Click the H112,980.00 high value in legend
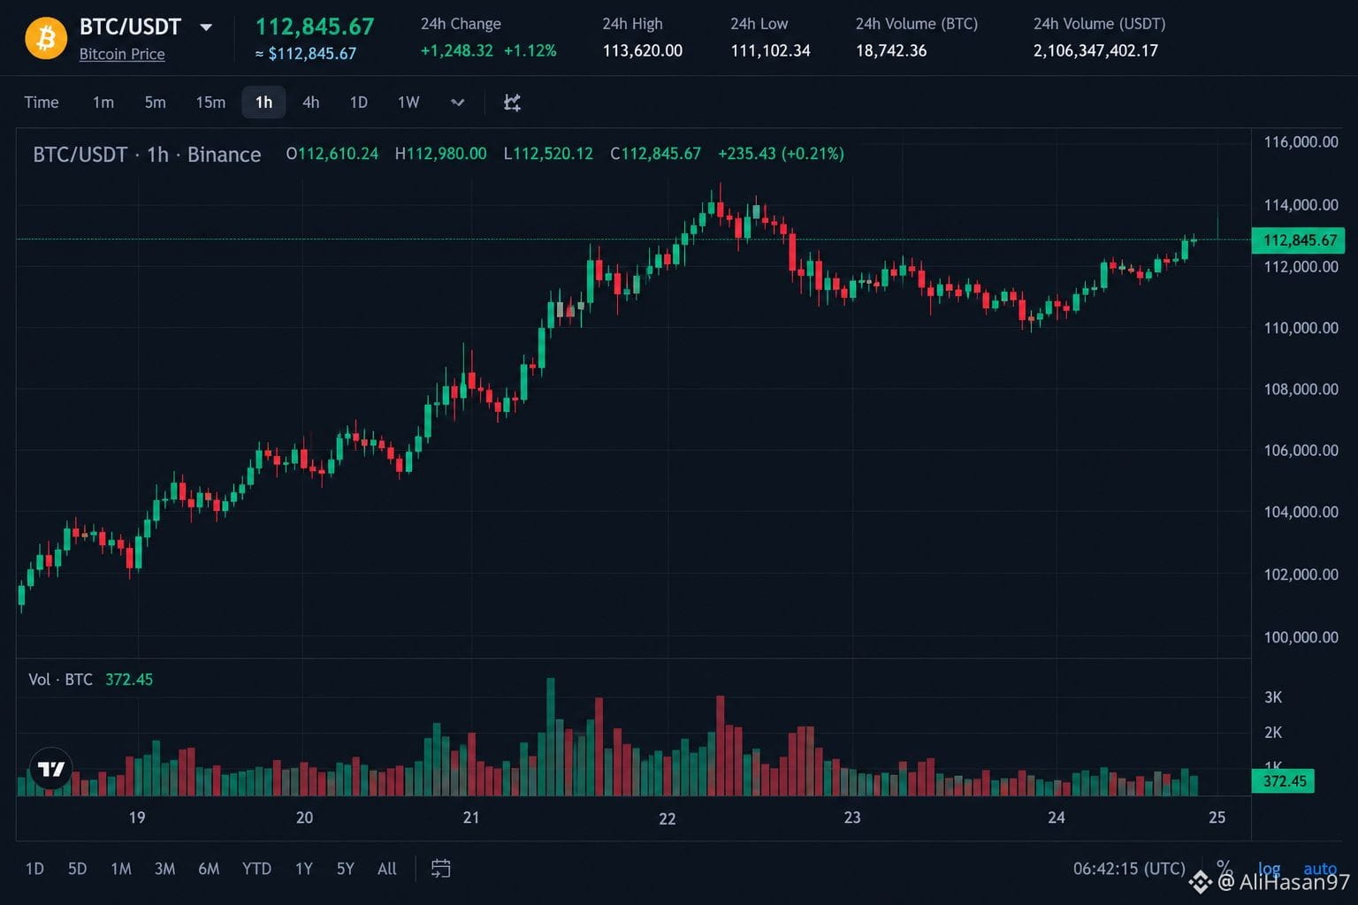1358x905 pixels. click(x=440, y=154)
